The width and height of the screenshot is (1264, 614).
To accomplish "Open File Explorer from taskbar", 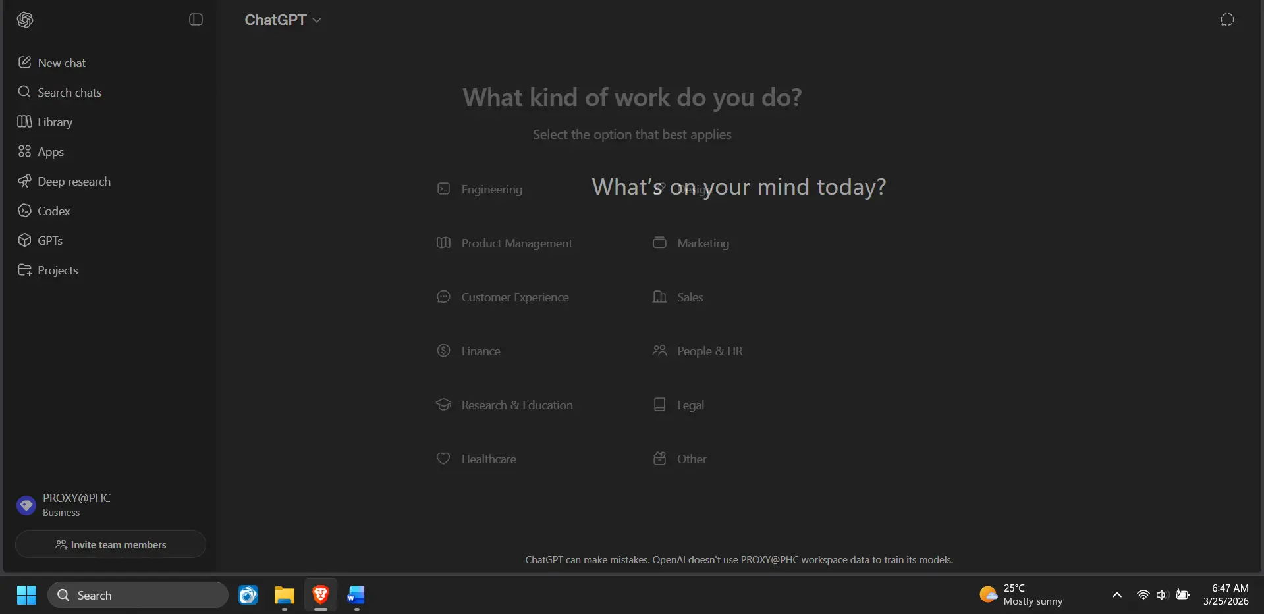I will point(285,595).
